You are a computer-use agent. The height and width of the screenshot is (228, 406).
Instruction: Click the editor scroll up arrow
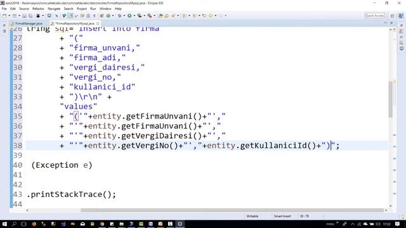[x=391, y=30]
